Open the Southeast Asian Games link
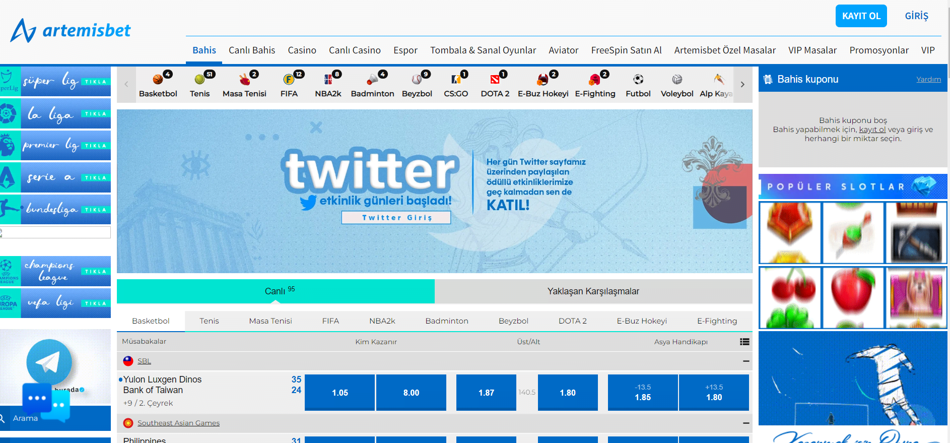This screenshot has width=950, height=443. 178,423
